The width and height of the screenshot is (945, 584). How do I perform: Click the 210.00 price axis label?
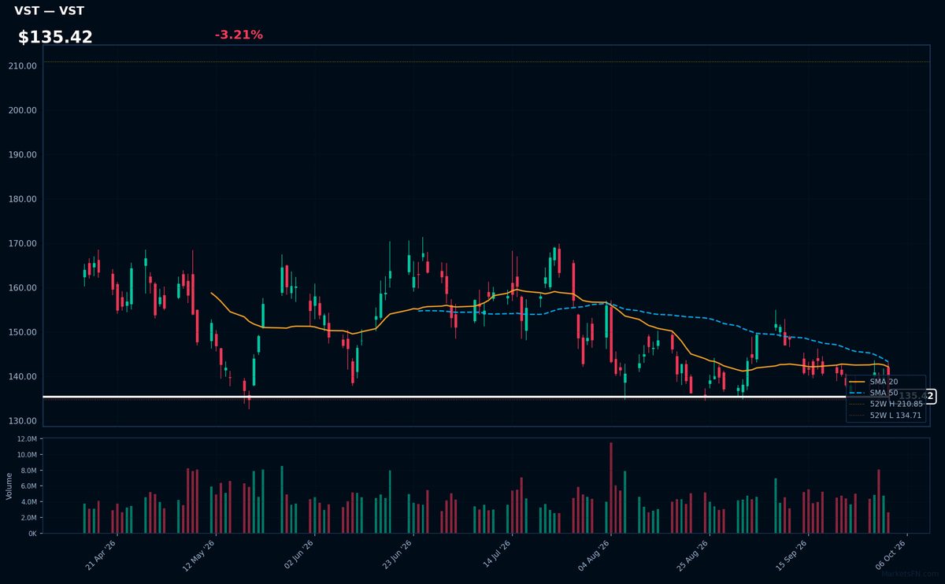22,66
